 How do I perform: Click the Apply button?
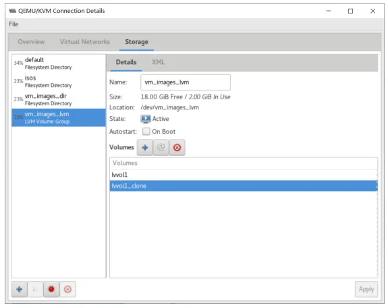pos(366,289)
